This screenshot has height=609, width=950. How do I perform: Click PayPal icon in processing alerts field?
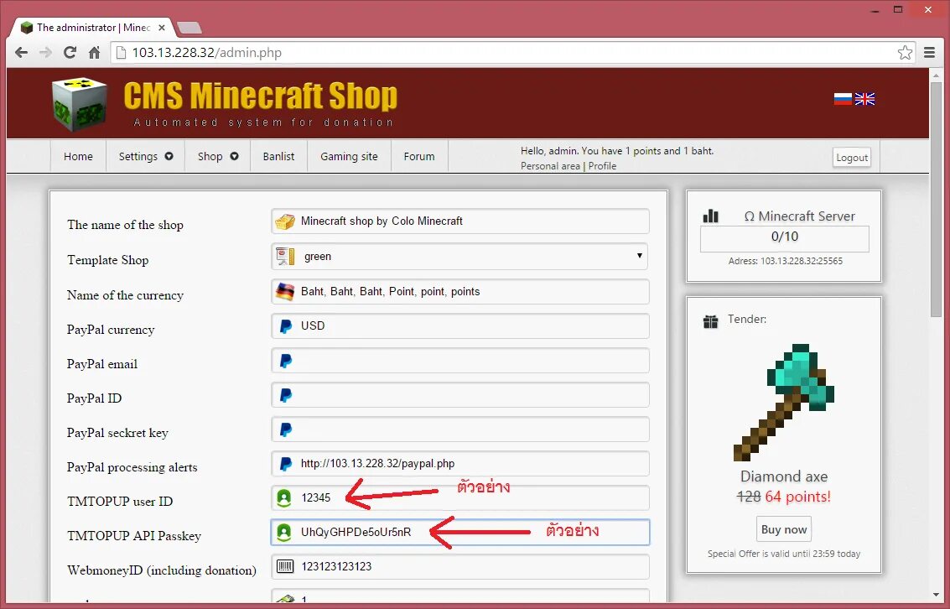[x=285, y=464]
